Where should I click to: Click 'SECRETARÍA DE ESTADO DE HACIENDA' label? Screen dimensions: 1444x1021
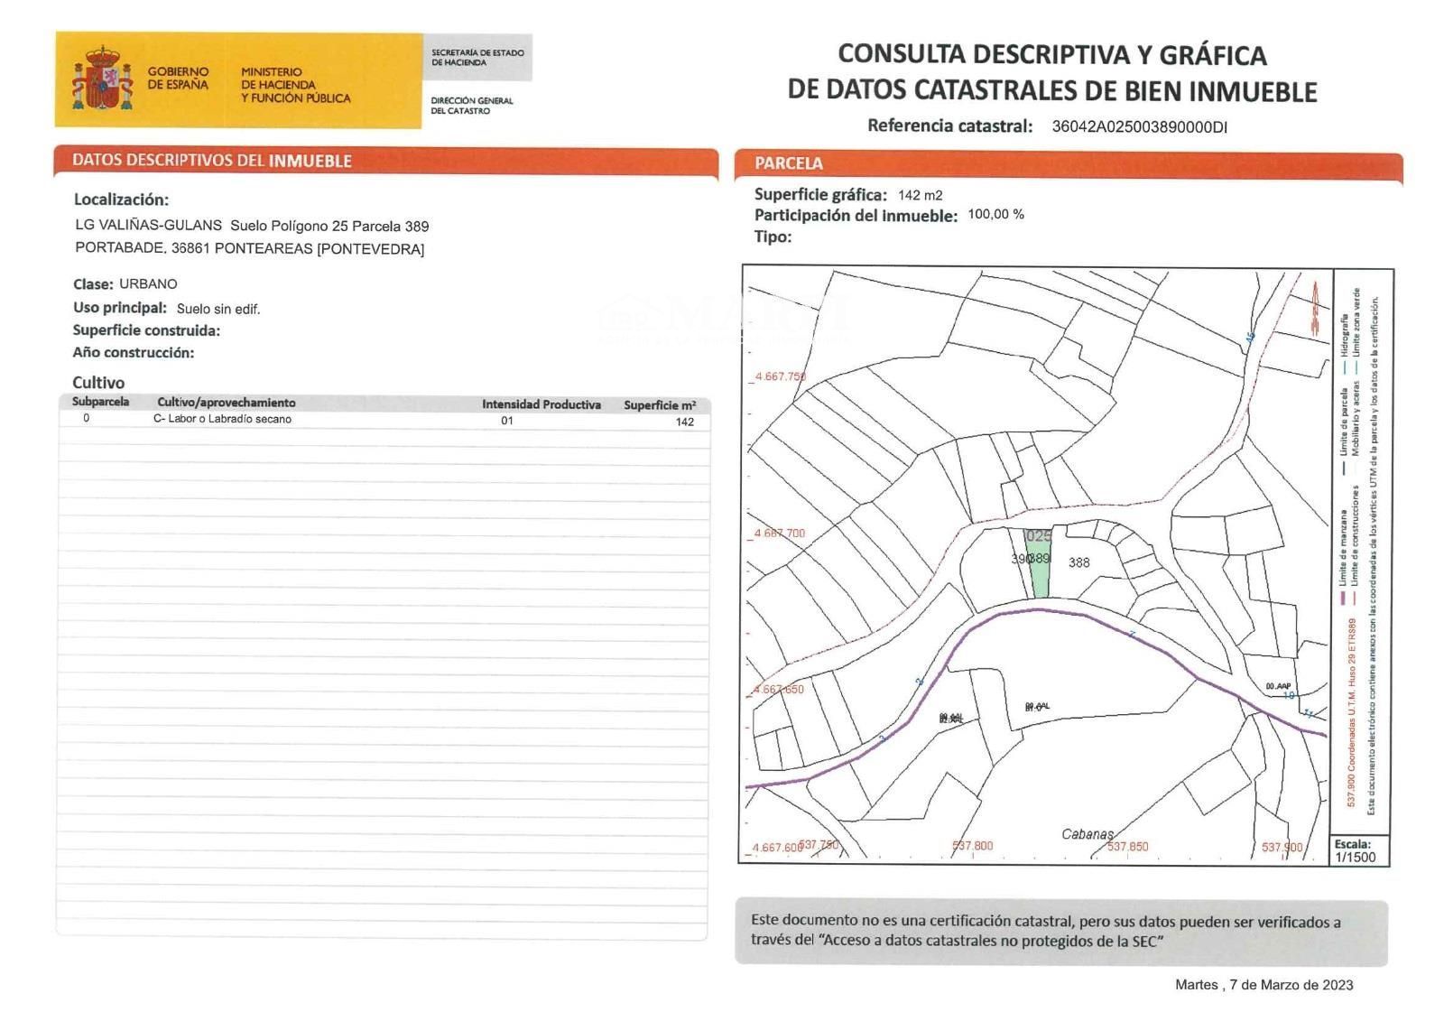[477, 58]
